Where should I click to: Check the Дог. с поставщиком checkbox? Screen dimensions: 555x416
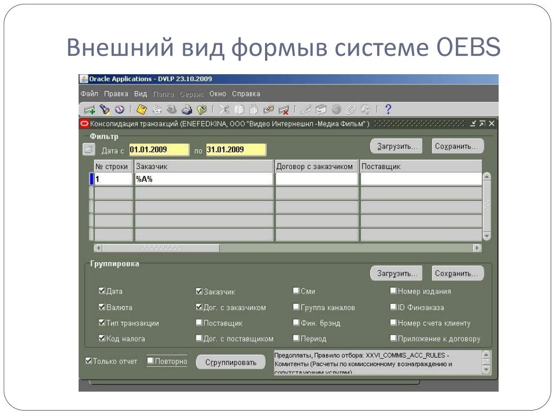199,338
